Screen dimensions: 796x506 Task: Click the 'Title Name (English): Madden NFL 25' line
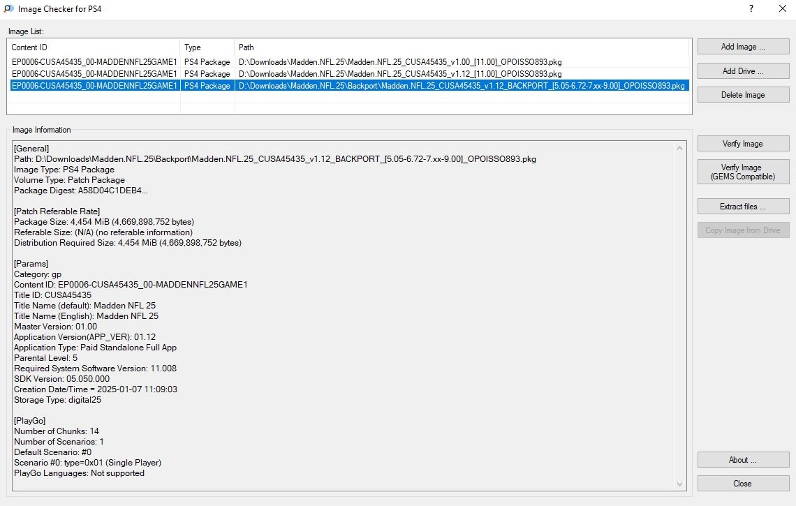tap(87, 316)
